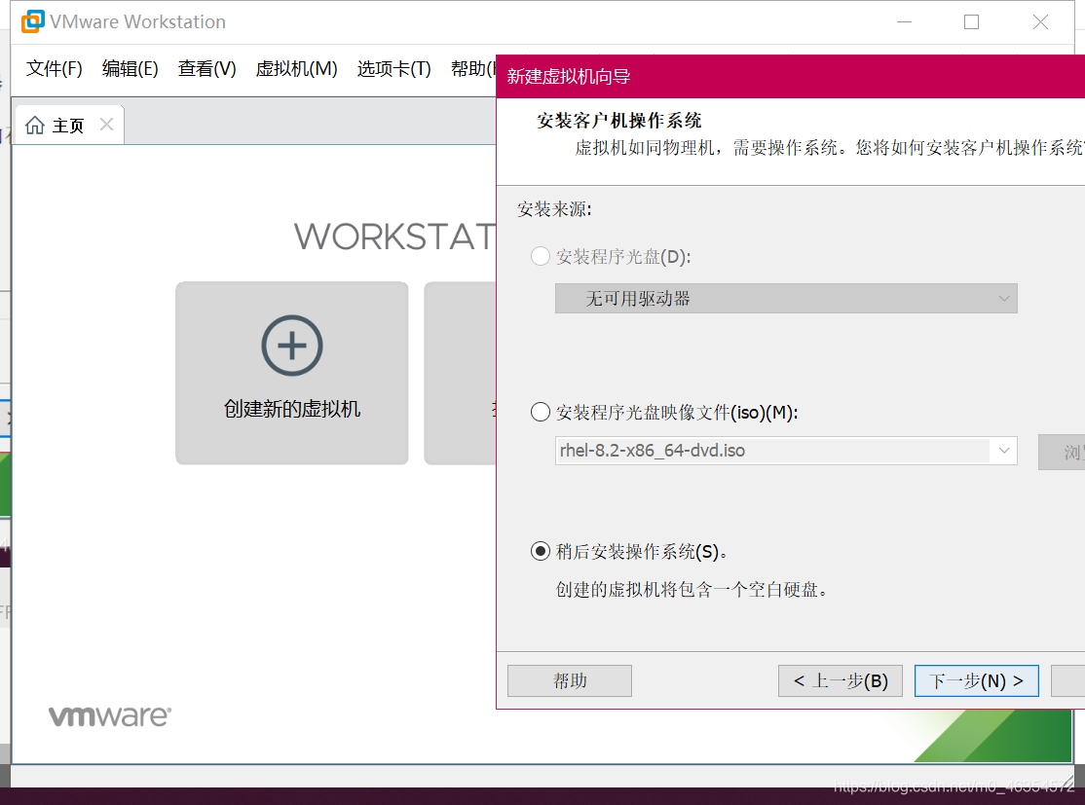Click the home icon on the 主页 tab
Image resolution: width=1085 pixels, height=805 pixels.
(x=35, y=126)
